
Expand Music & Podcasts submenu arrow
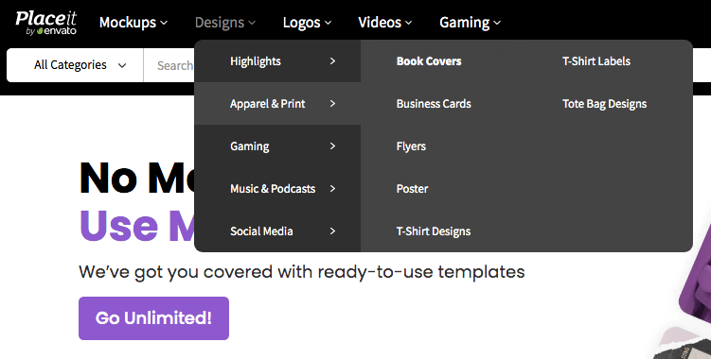click(x=332, y=189)
